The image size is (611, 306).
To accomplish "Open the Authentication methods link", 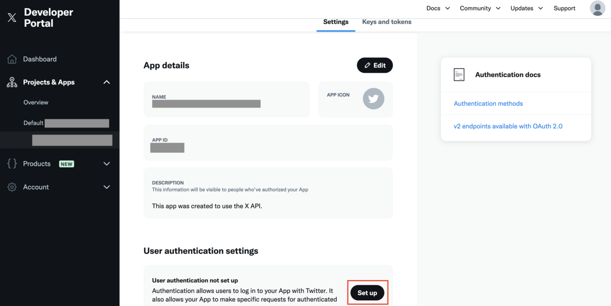I will click(488, 103).
